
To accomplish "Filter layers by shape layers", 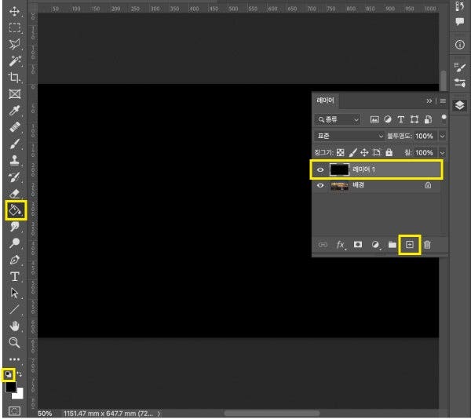I will [414, 119].
